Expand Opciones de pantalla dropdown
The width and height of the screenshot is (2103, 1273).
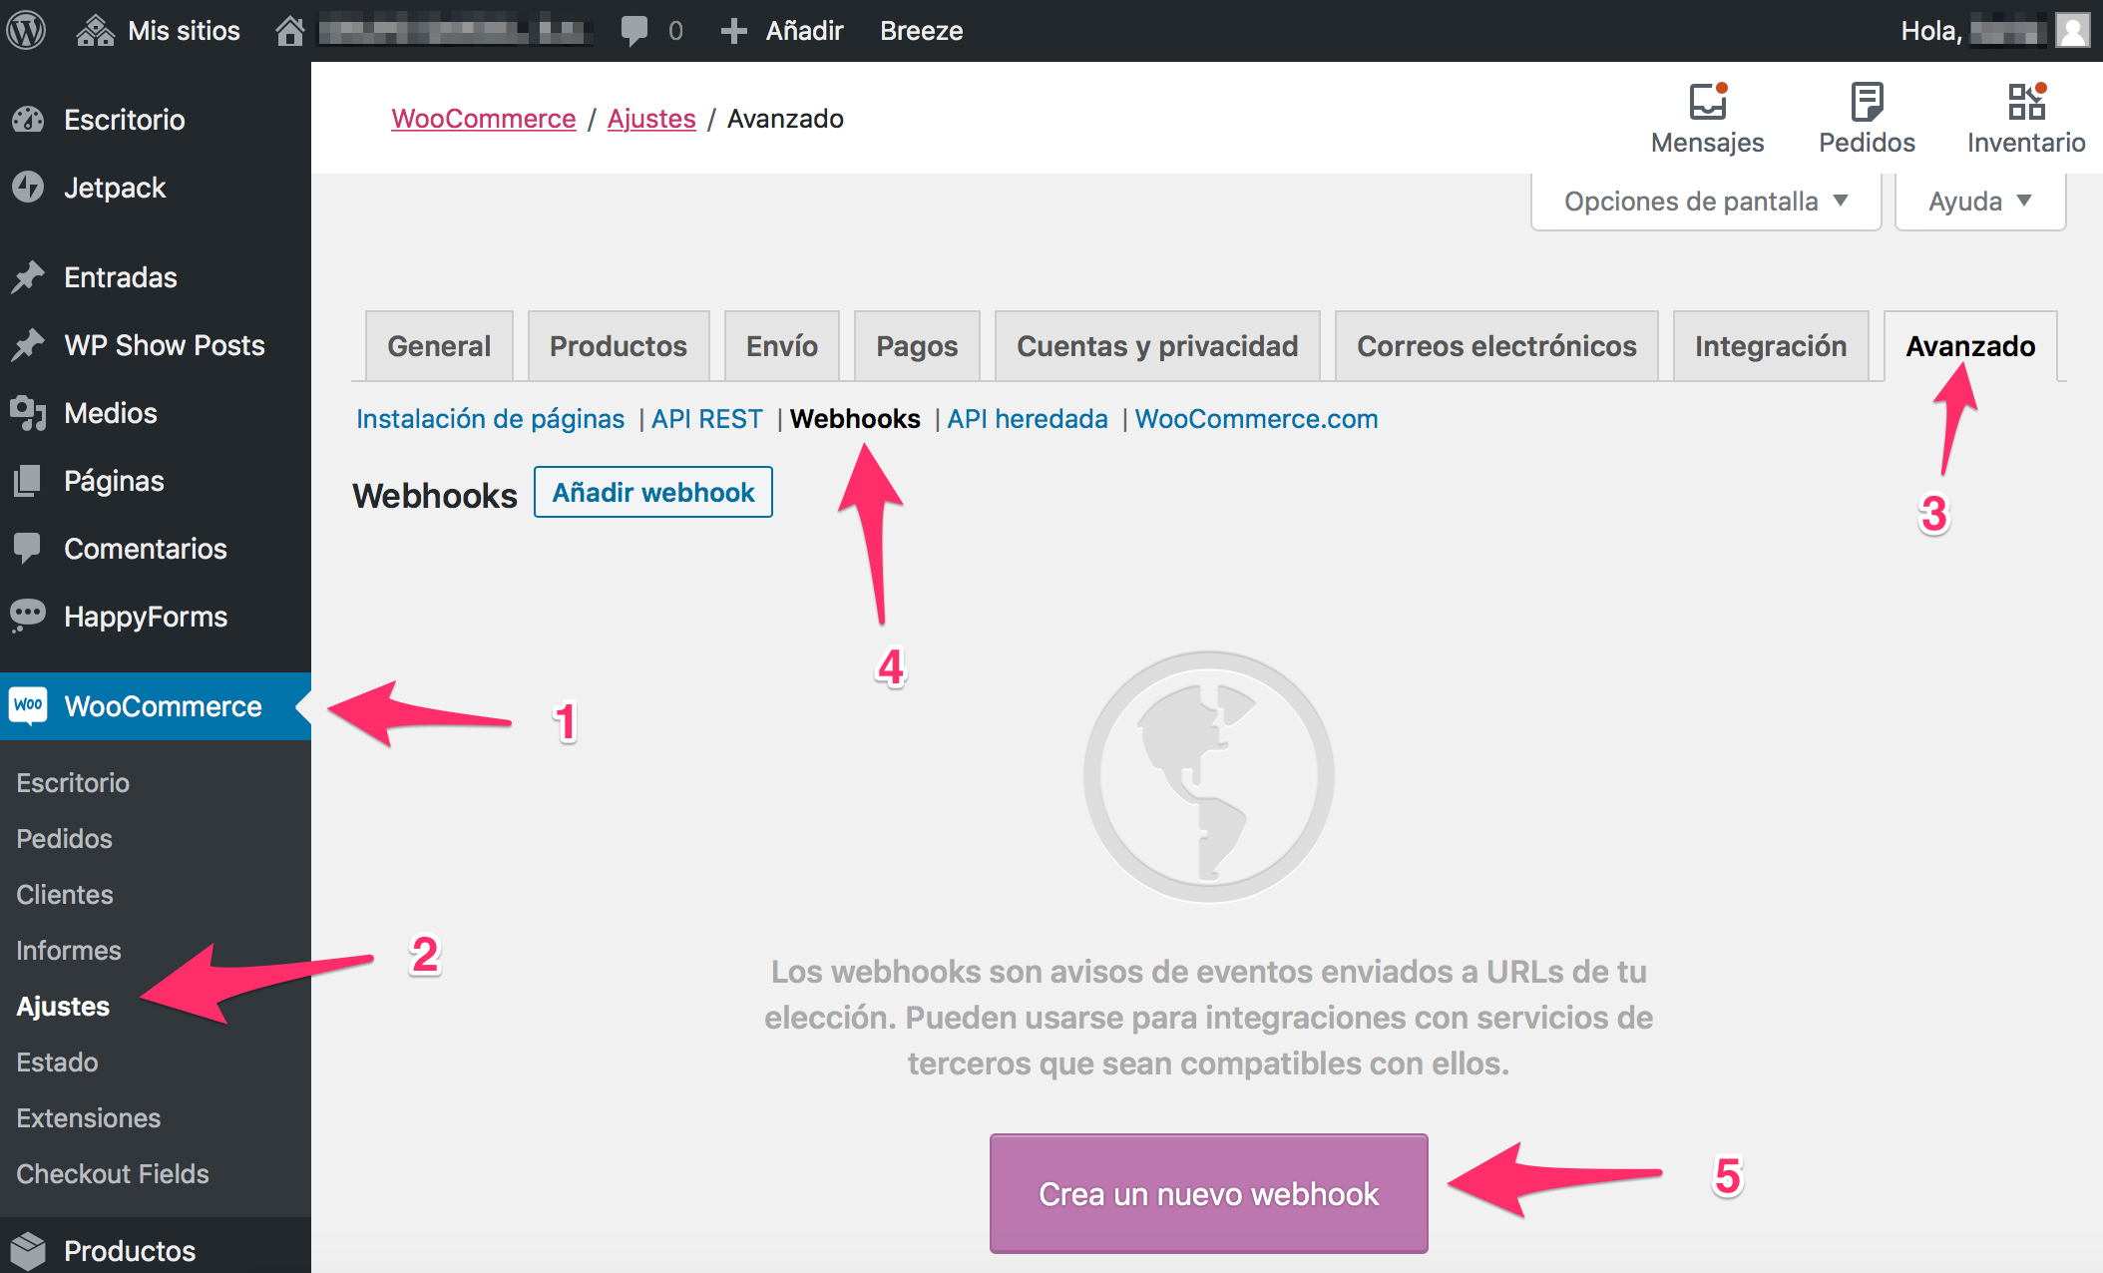(x=1706, y=202)
